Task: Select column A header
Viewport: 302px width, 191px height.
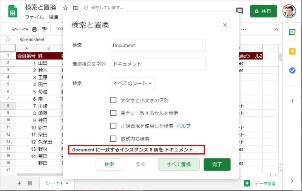Action: [26, 48]
